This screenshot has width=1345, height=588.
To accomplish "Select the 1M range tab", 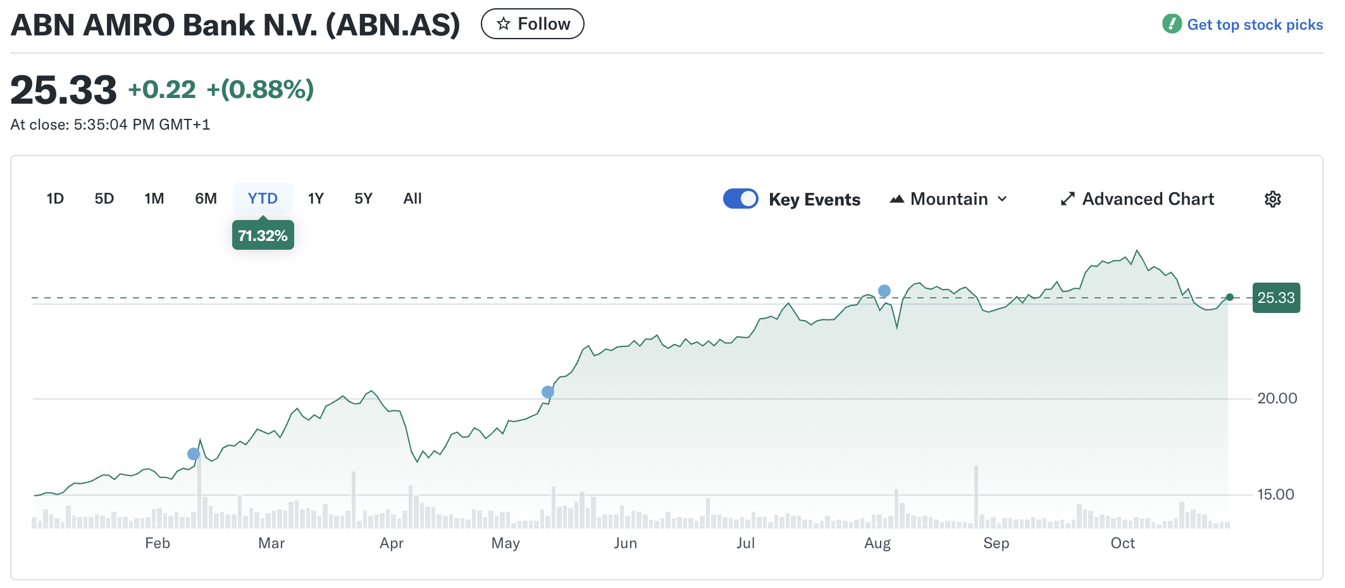I will pos(154,199).
